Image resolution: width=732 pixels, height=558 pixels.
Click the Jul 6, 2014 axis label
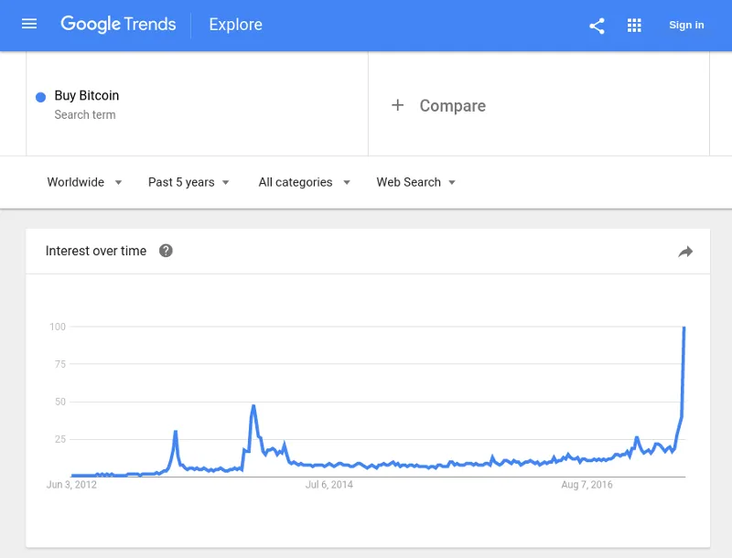(329, 485)
